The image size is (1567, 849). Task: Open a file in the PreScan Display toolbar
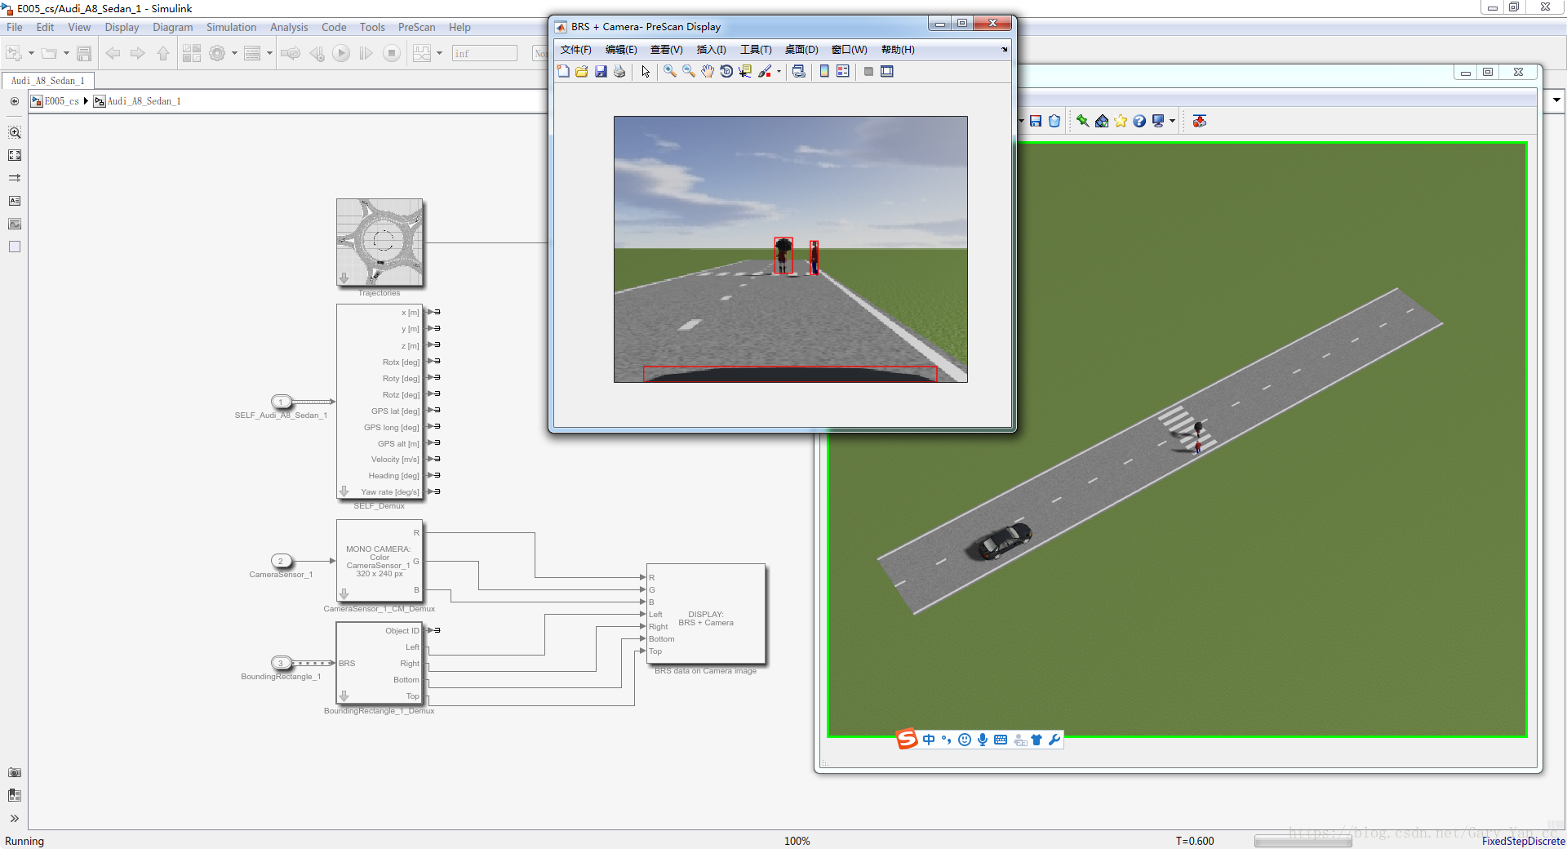tap(582, 72)
